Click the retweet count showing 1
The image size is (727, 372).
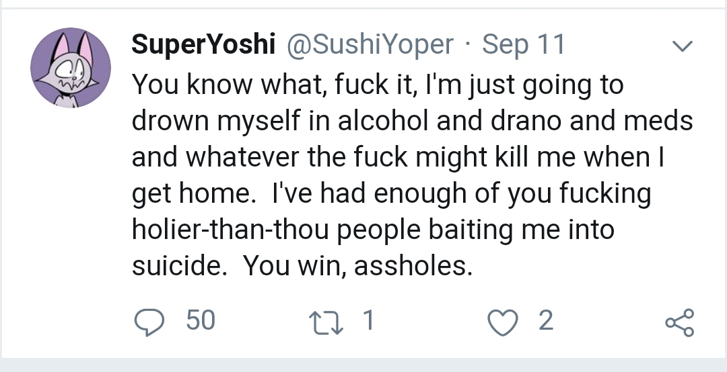click(368, 321)
